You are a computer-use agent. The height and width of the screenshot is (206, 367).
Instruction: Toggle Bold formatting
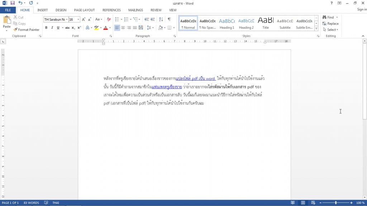46,28
